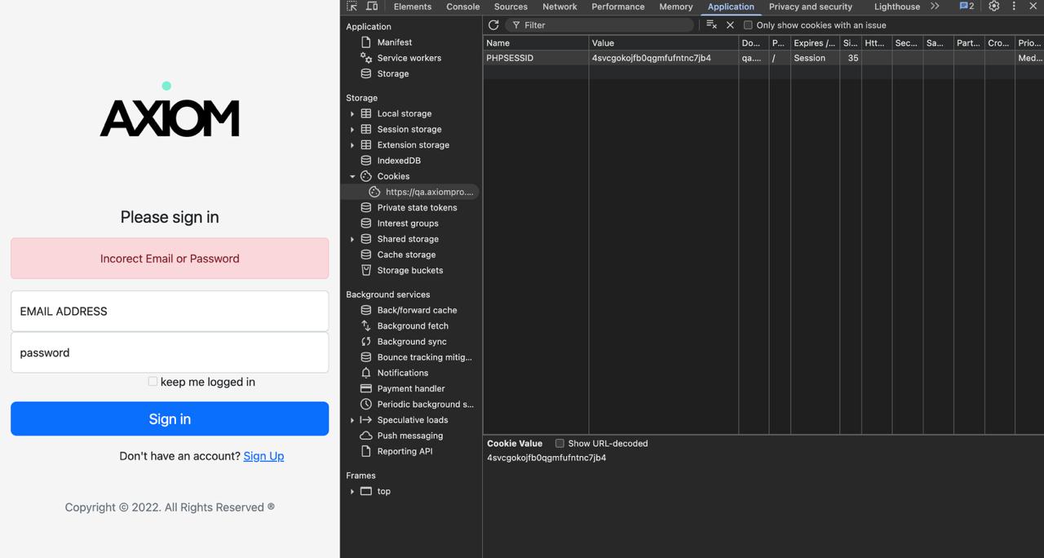1044x558 pixels.
Task: Delete selected cookie with X icon
Action: [x=730, y=25]
